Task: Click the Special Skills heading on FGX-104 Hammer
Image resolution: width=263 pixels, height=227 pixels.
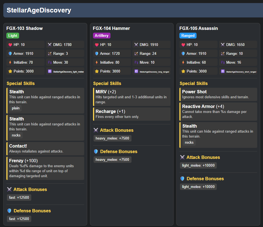Action: (107, 83)
